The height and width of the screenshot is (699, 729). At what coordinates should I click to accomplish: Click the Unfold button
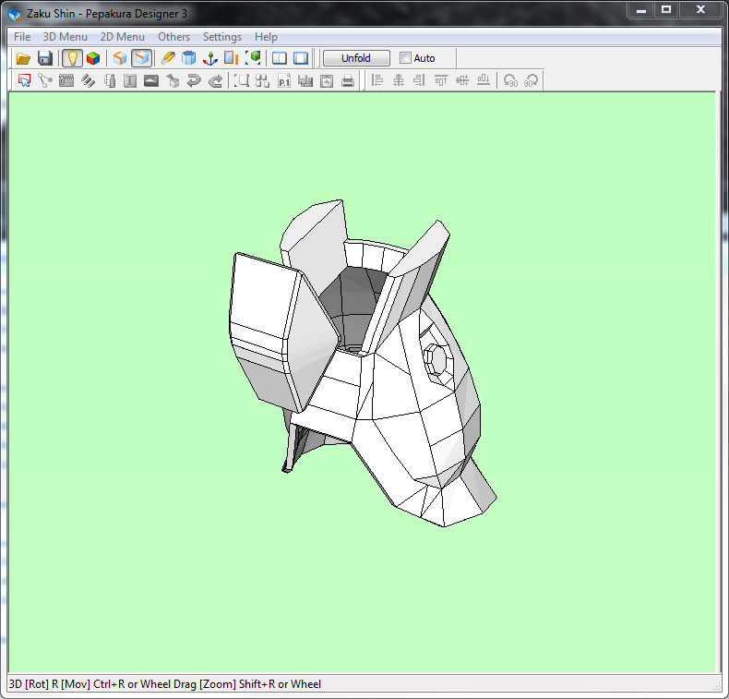pos(356,58)
